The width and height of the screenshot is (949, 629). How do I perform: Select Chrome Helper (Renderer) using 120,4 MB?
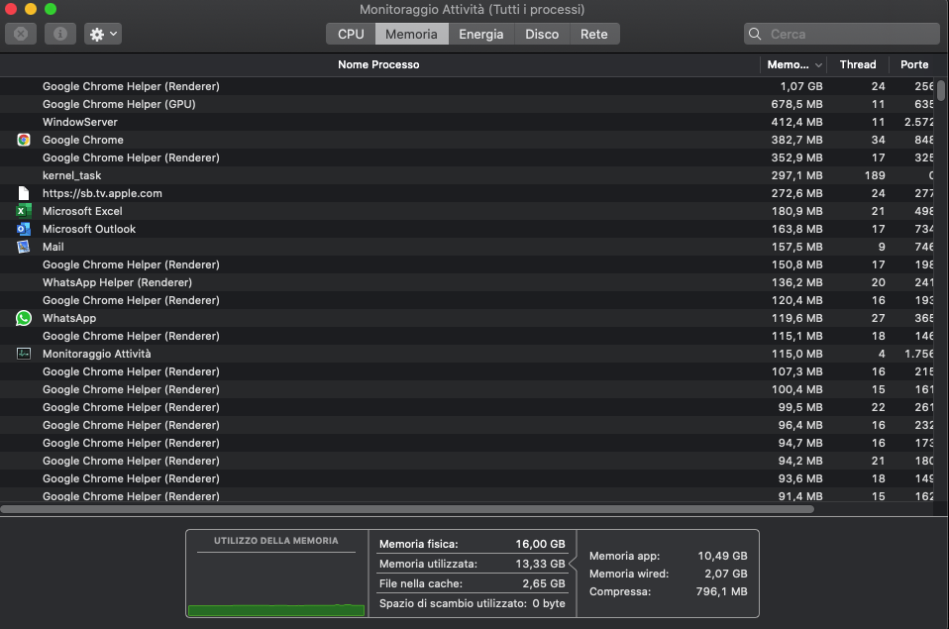(468, 300)
